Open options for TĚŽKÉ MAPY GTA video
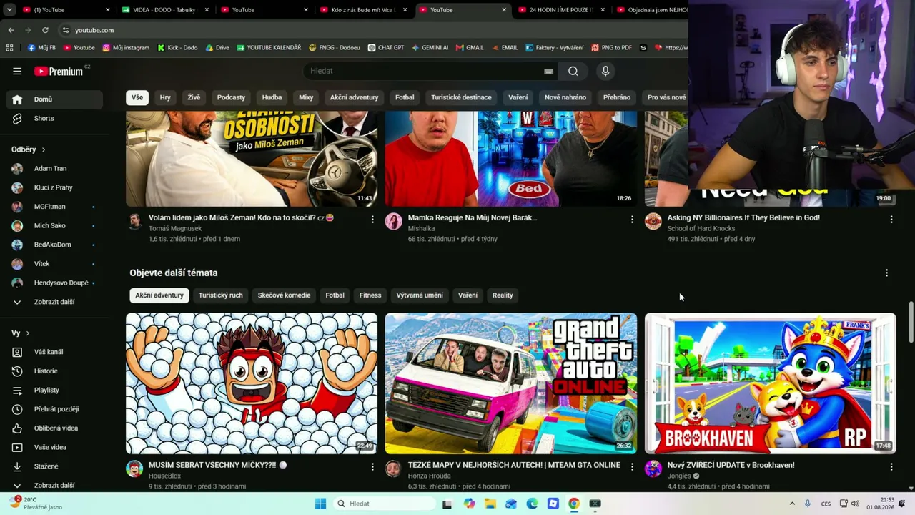The width and height of the screenshot is (915, 515). pos(632,467)
